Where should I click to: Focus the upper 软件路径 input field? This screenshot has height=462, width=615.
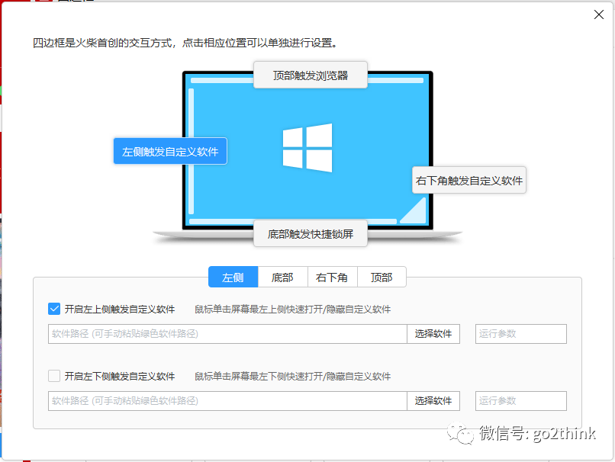click(x=227, y=334)
